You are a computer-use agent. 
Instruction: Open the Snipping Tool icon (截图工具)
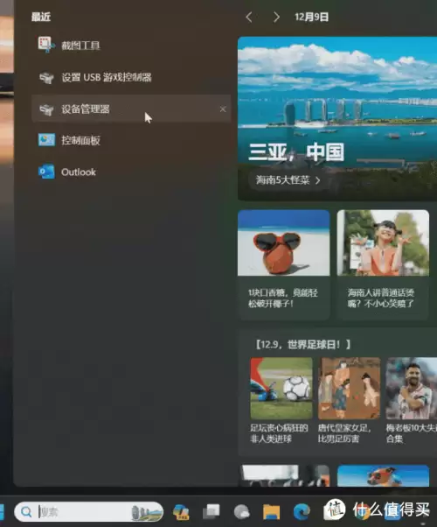(x=46, y=45)
